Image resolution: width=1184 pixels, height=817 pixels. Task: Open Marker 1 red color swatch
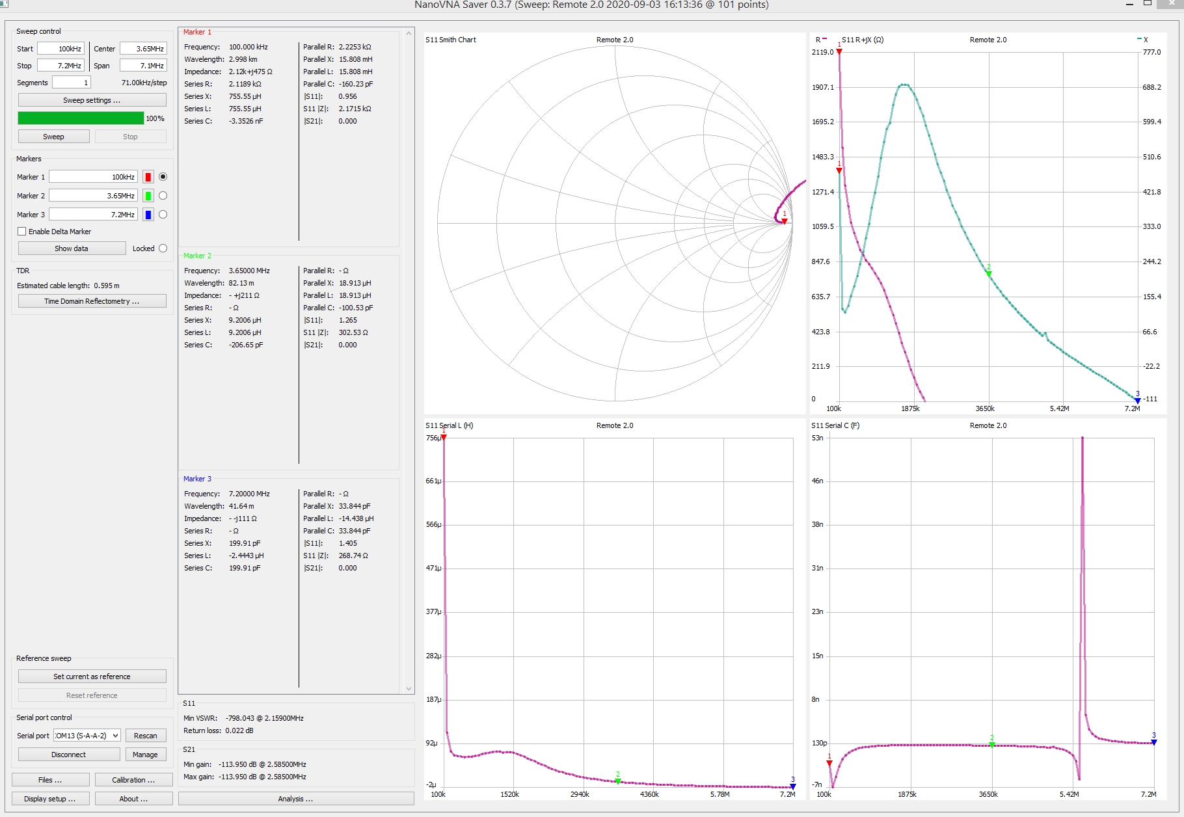point(148,177)
